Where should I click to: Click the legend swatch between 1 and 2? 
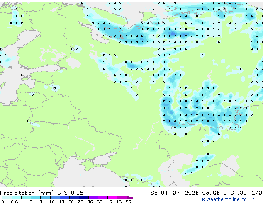pyautogui.click(x=26, y=198)
